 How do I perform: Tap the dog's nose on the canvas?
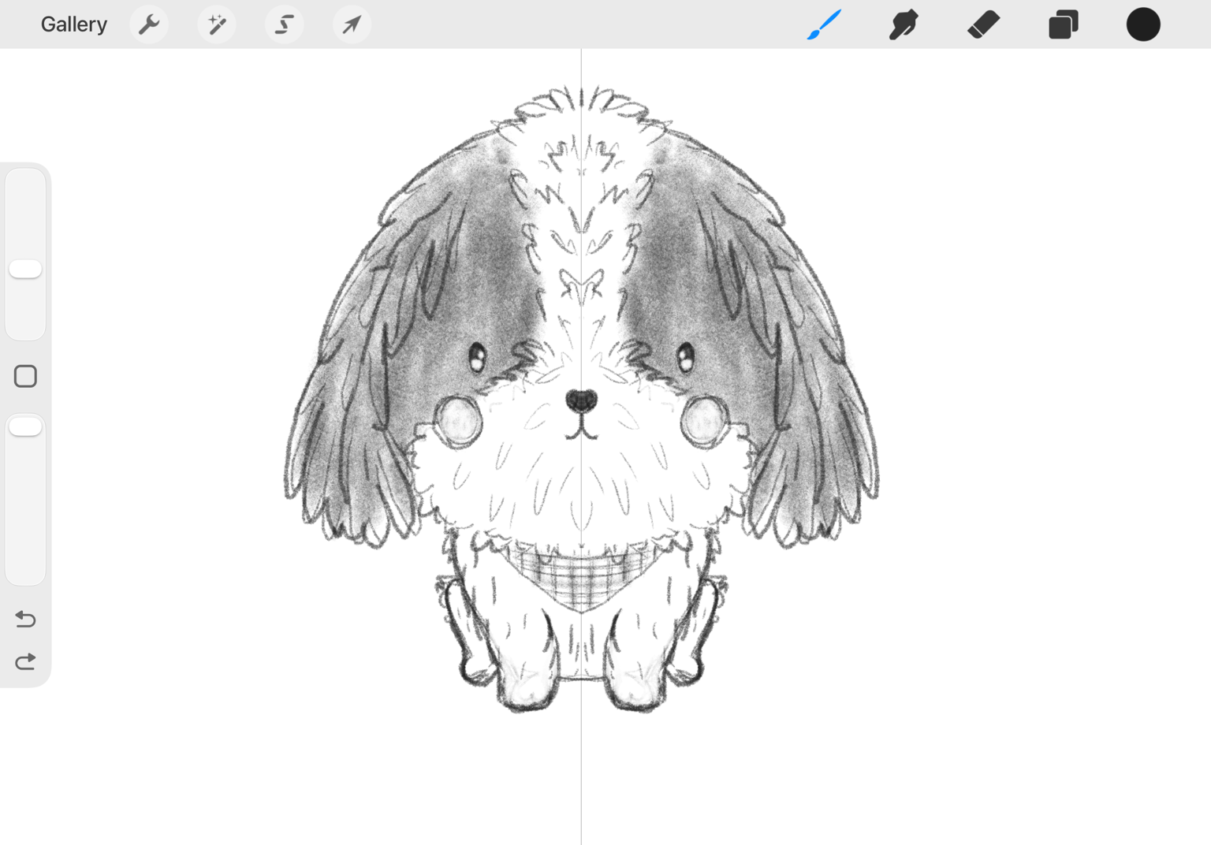click(x=582, y=401)
